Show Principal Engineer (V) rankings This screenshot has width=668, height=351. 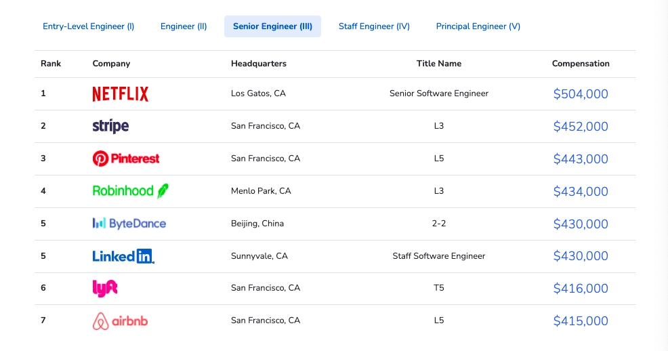pyautogui.click(x=478, y=26)
